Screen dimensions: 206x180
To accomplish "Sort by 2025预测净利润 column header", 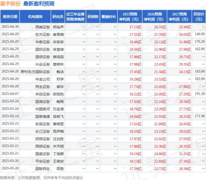I will point(130,16).
